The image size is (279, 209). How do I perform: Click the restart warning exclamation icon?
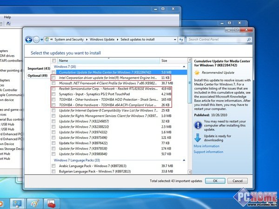pyautogui.click(x=198, y=125)
